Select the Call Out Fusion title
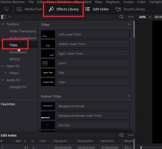The width and height of the screenshot is (162, 149). [x=85, y=125]
